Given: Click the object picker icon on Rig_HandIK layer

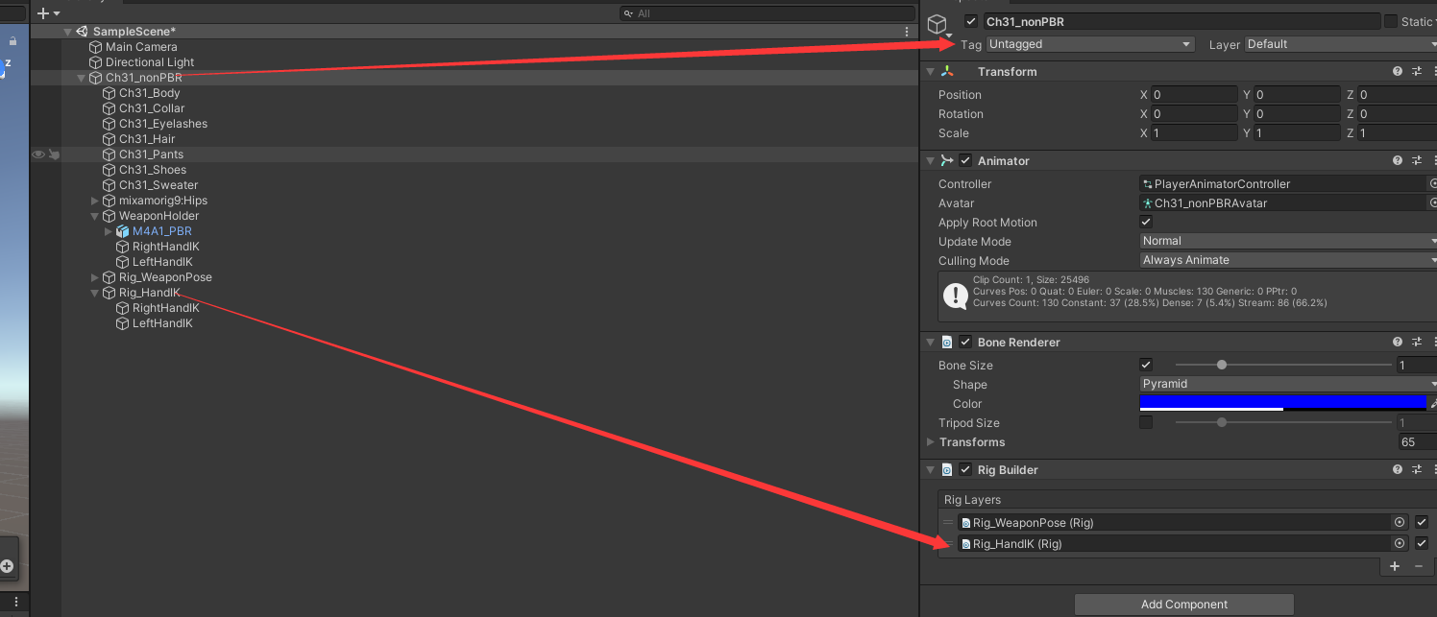Looking at the screenshot, I should (1400, 543).
